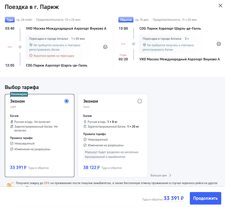Viewport: 225px width, 207px height.
Task: Click the Saver hand luggage icon
Action: point(85,122)
